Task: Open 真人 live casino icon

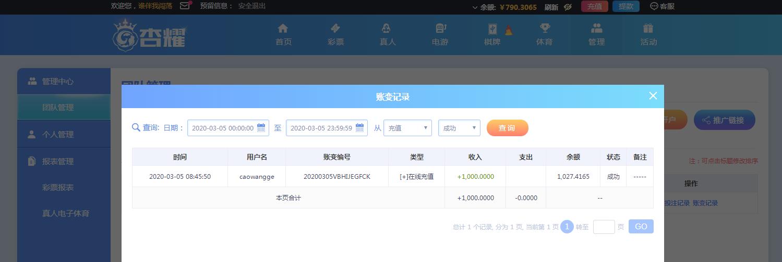Action: [x=387, y=29]
